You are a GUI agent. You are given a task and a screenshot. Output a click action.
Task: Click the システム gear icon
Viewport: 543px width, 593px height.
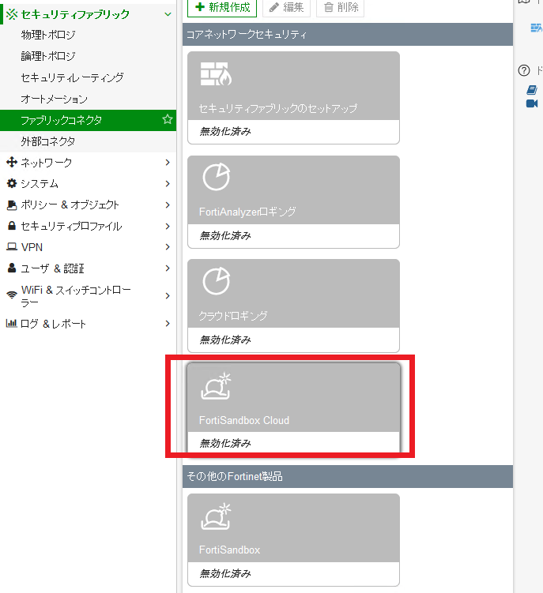pos(12,183)
